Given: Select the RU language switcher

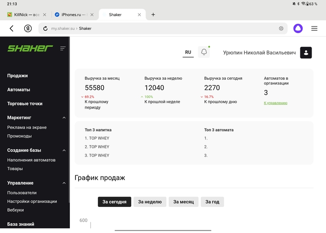Looking at the screenshot, I should pos(188,52).
